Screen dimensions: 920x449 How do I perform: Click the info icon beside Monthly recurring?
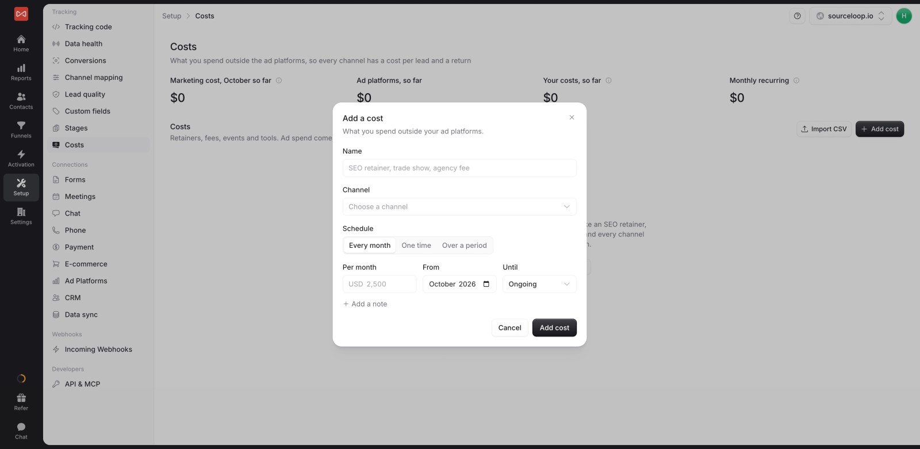point(796,80)
